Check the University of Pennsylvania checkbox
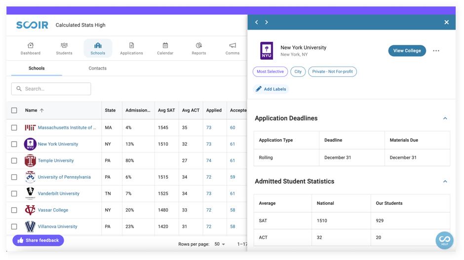 coord(14,177)
